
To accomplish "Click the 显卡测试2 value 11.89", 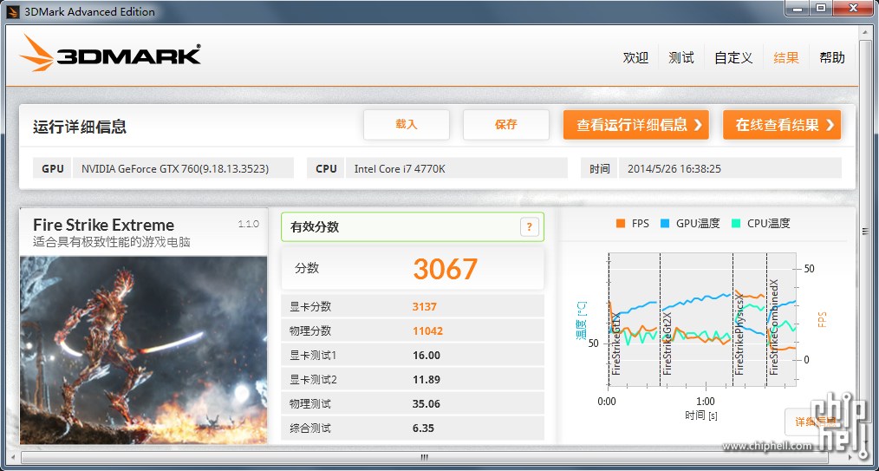I will (x=426, y=380).
